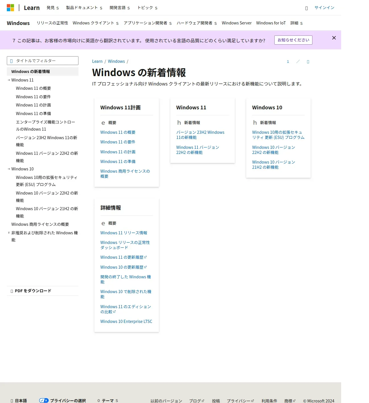Open リリースの正常性 menu item
The image size is (369, 403).
pos(52,23)
